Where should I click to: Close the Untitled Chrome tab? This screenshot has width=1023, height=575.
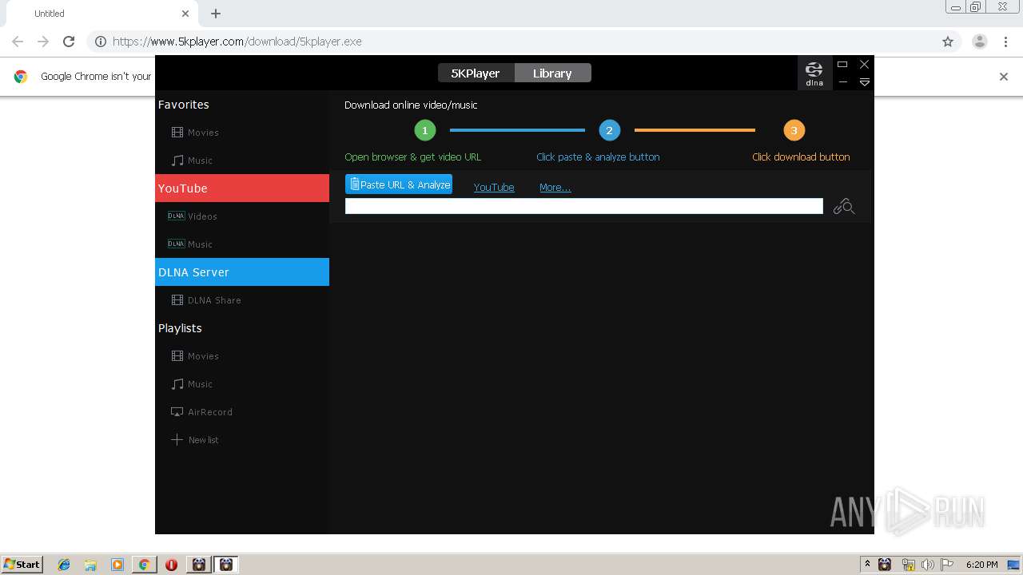pyautogui.click(x=185, y=14)
